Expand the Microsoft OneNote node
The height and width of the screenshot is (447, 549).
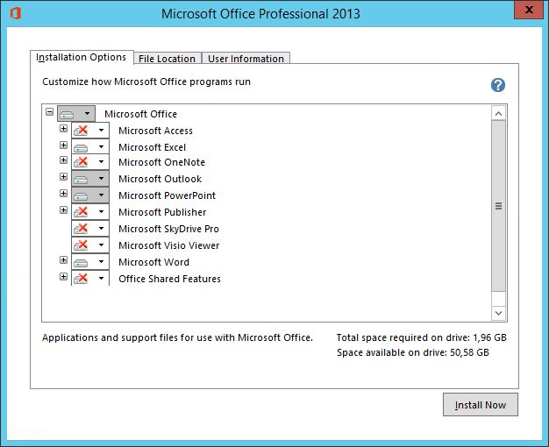[x=63, y=160]
